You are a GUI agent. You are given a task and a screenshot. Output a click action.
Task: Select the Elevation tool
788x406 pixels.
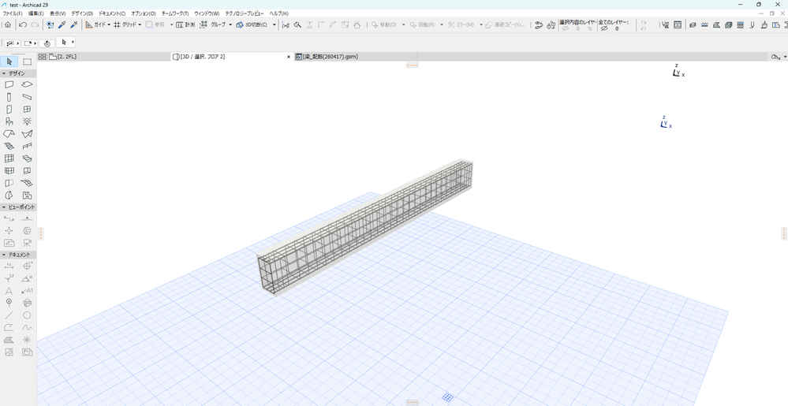pos(27,218)
